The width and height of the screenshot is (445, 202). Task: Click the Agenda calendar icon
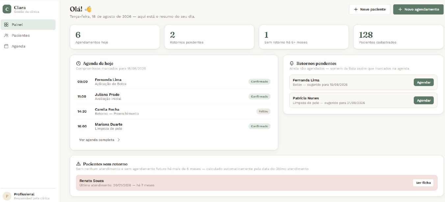point(6,46)
